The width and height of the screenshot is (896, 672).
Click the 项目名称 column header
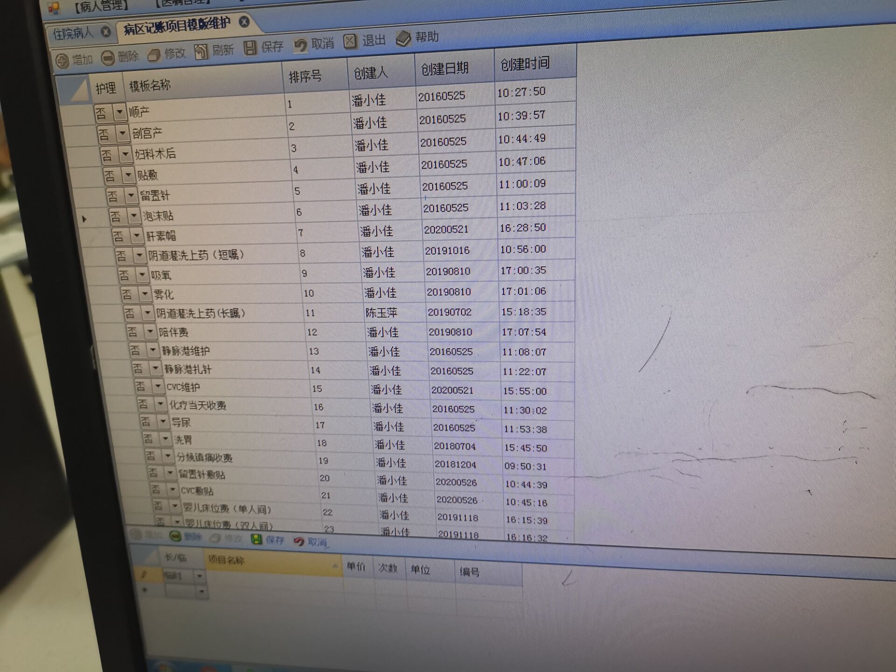tap(226, 560)
